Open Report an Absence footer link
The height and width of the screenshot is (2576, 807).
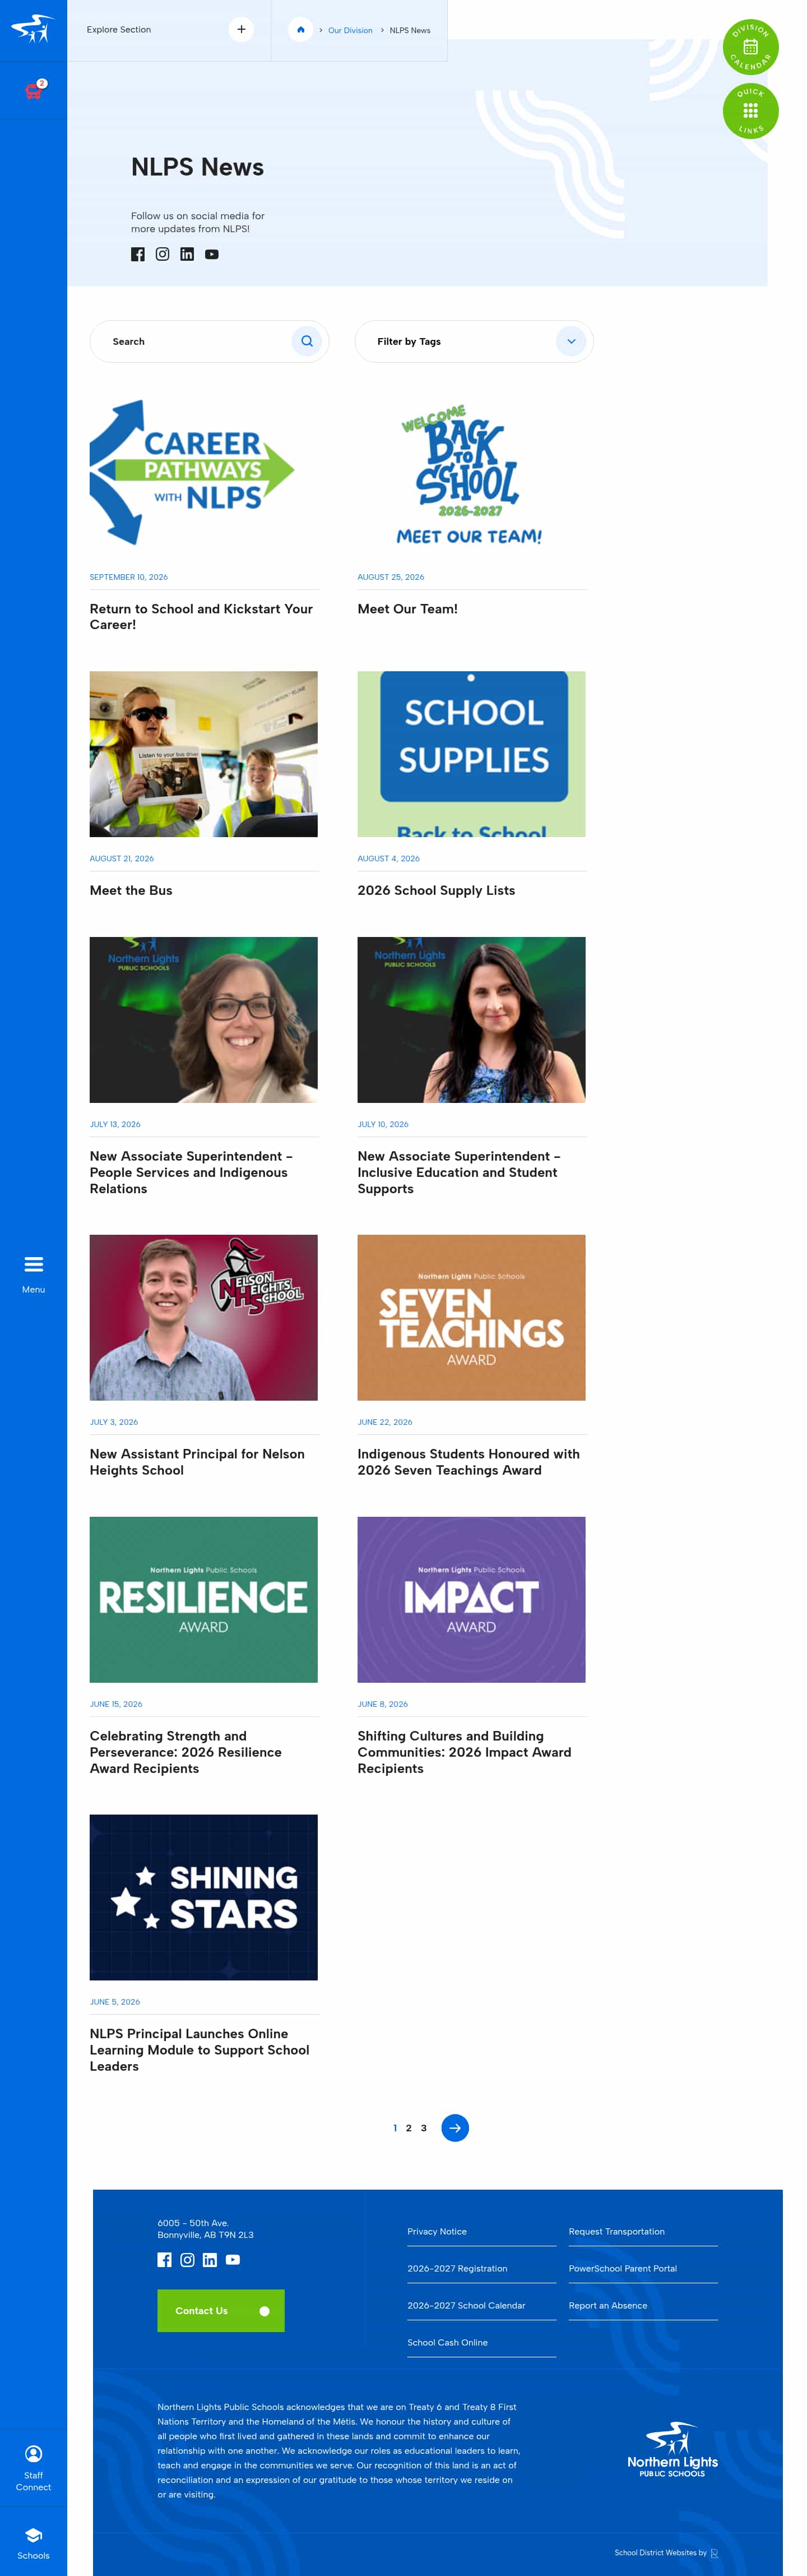608,2306
